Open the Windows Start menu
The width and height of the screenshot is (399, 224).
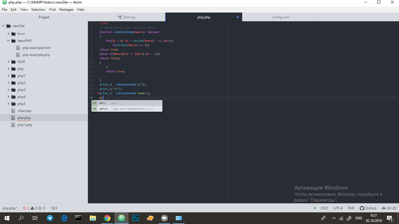pos(7,218)
